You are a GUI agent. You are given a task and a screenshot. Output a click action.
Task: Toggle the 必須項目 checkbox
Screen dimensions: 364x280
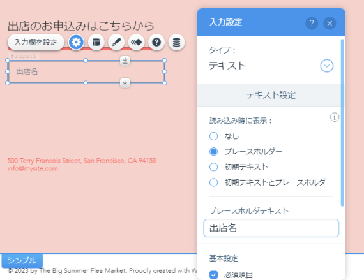tap(213, 275)
